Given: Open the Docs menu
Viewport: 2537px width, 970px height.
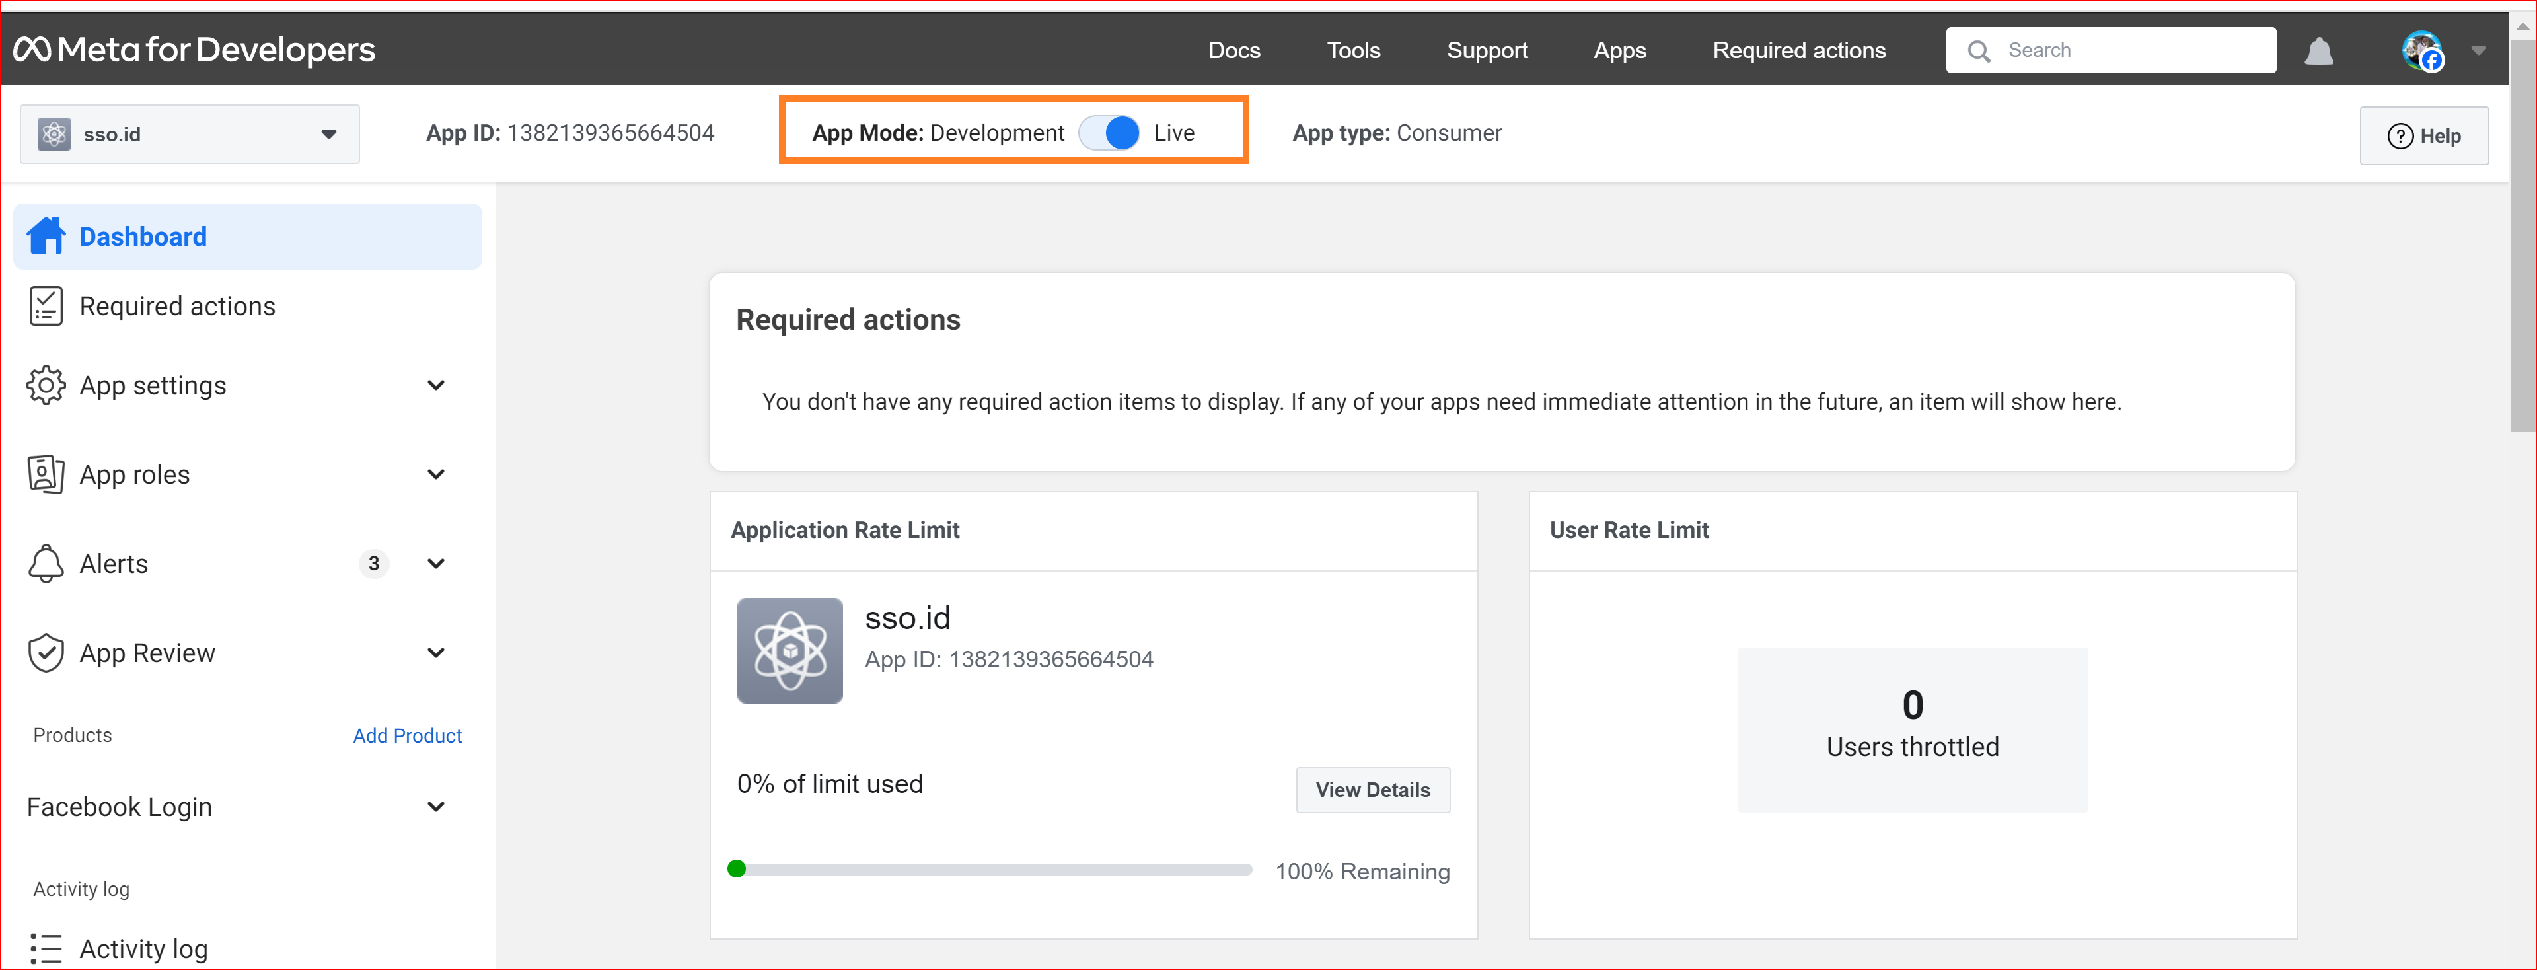Looking at the screenshot, I should (1234, 50).
